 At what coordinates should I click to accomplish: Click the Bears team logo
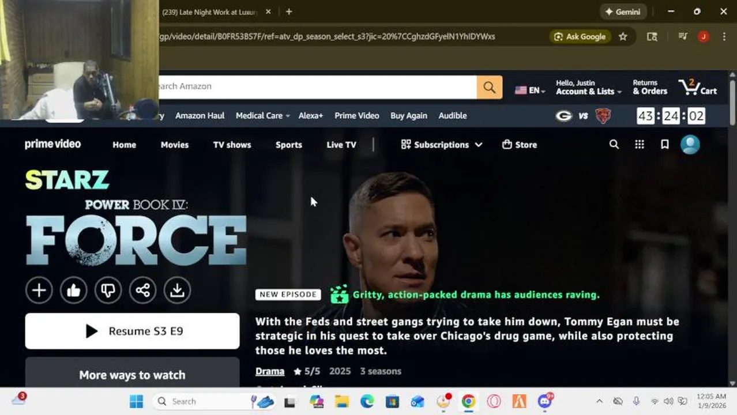click(603, 116)
